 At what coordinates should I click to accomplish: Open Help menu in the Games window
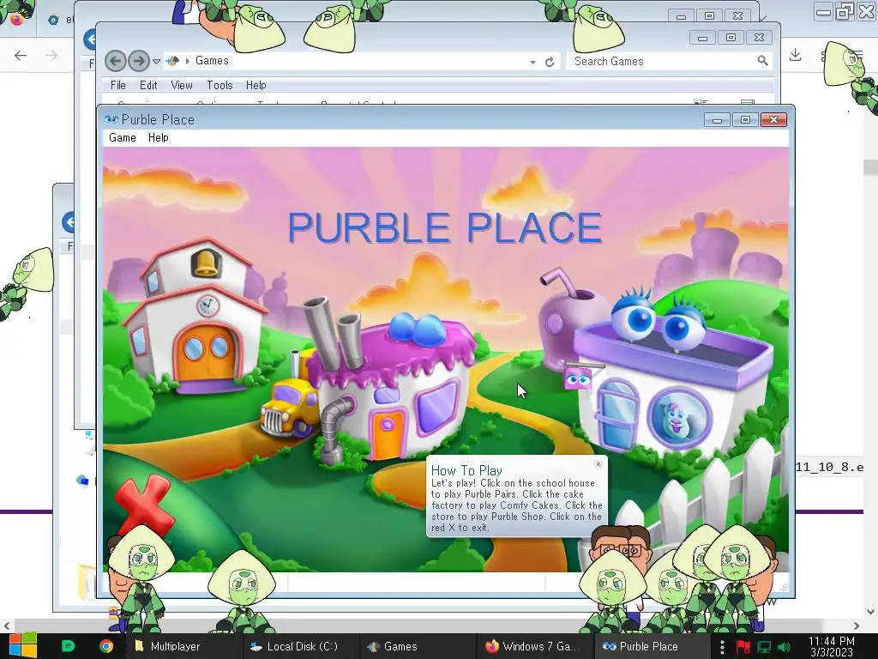point(256,85)
